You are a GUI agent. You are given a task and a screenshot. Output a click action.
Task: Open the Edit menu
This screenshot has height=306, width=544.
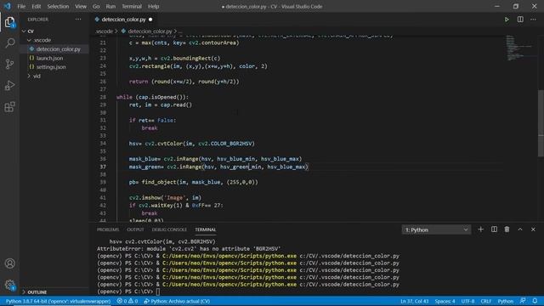36,6
